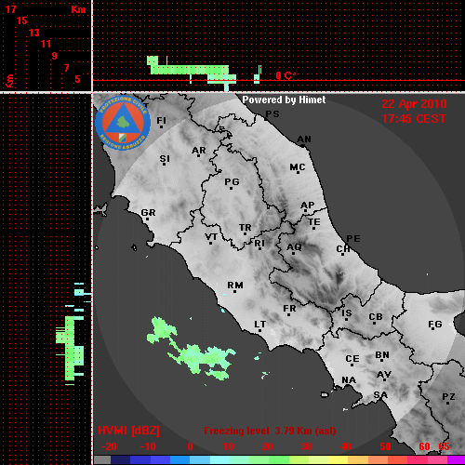Click the CE city label

pos(352,359)
